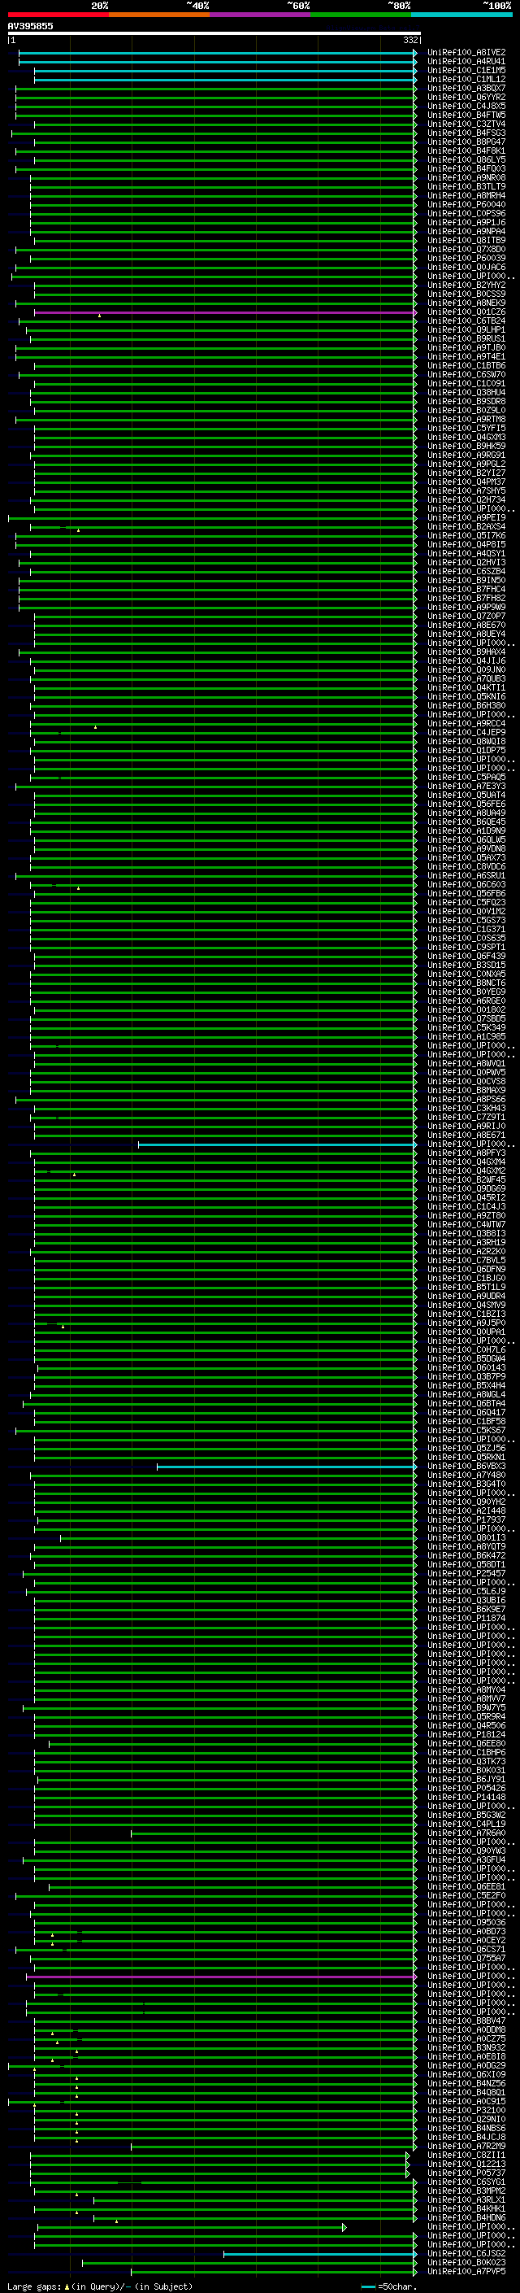
Task: Select hit UniRef100_Q4GXM4
Action: pos(466,1162)
